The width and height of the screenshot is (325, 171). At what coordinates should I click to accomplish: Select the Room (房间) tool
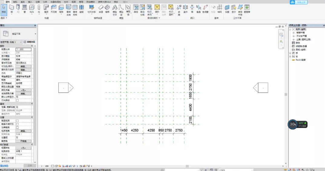136,9
